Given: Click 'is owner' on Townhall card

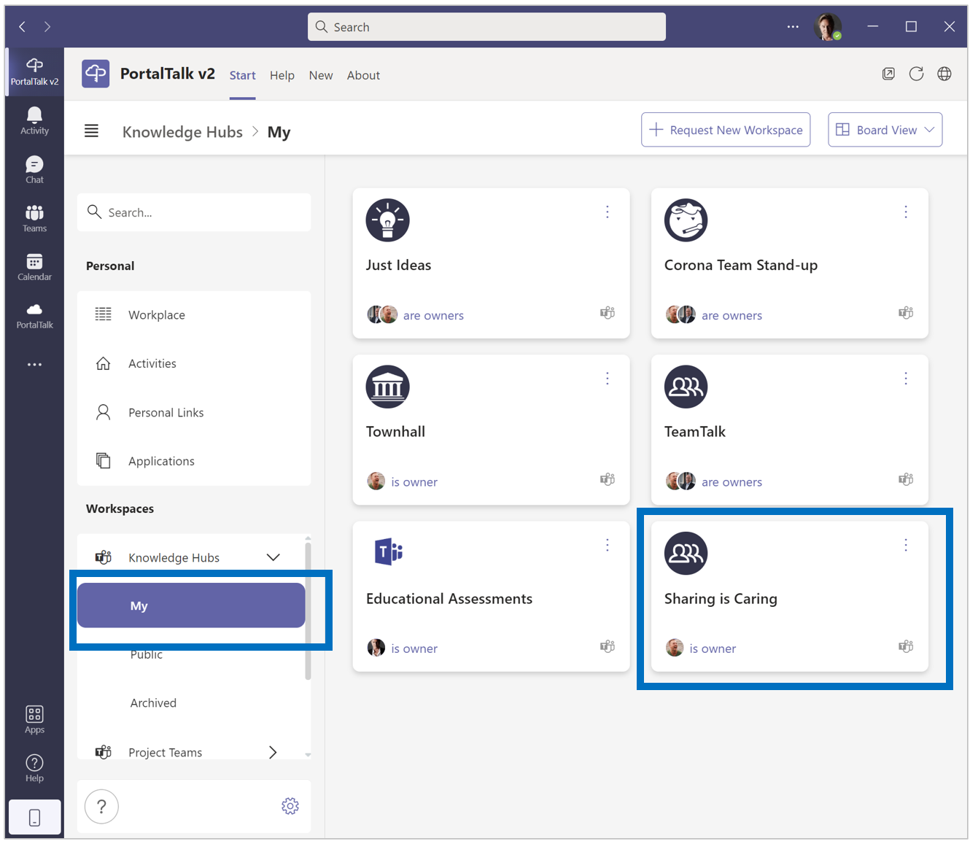Looking at the screenshot, I should [414, 482].
